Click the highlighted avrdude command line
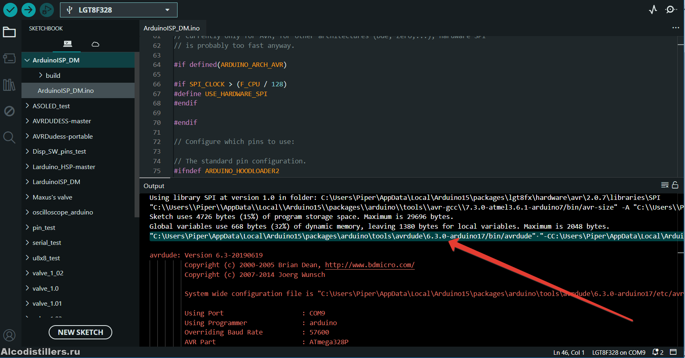The height and width of the screenshot is (358, 685). coord(417,236)
